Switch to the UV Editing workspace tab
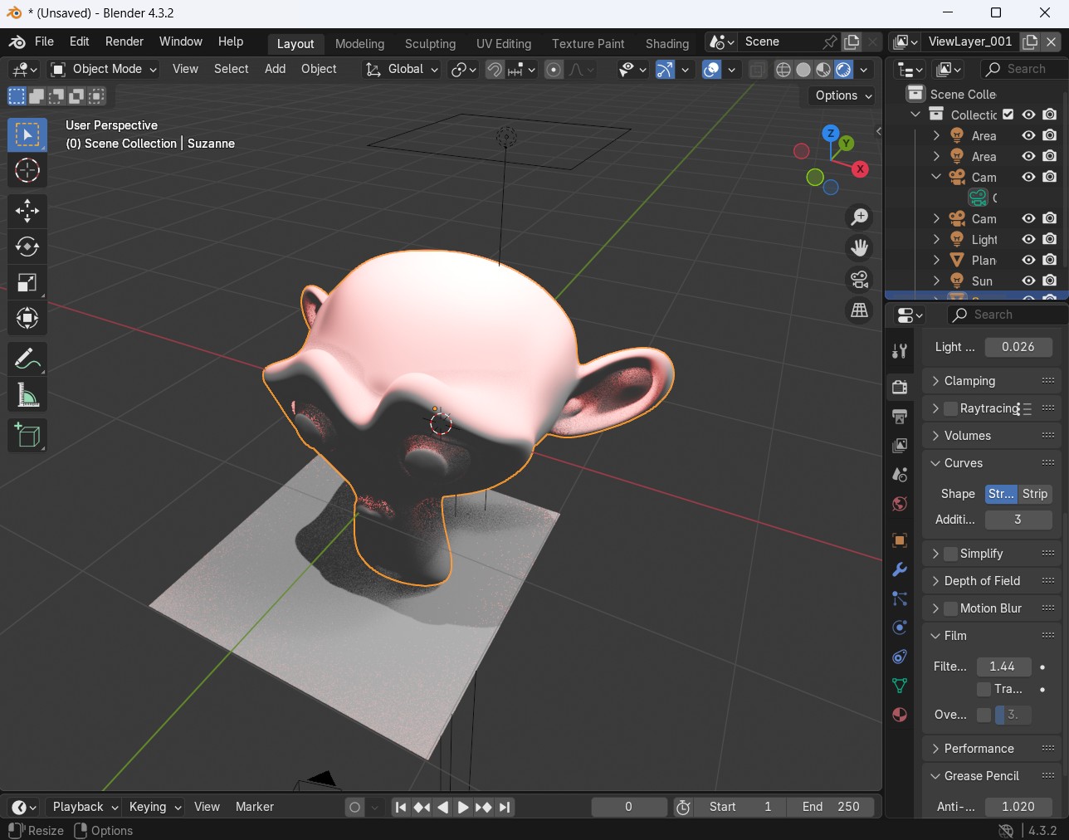Screen dimensions: 1069x840 tap(504, 44)
